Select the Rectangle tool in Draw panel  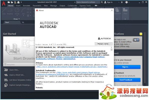pos(28,9)
